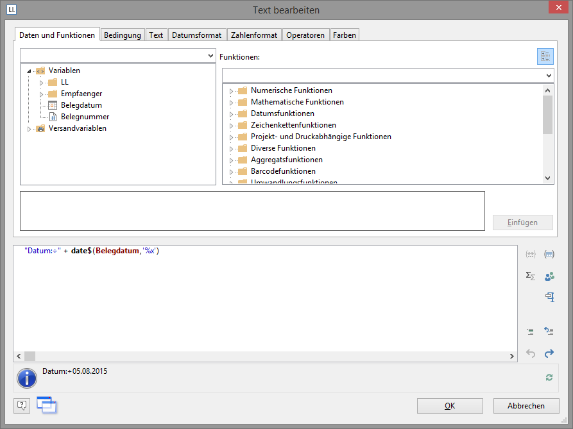This screenshot has height=429, width=573.
Task: Expand the Datumsfunktionen function category
Action: (x=232, y=114)
